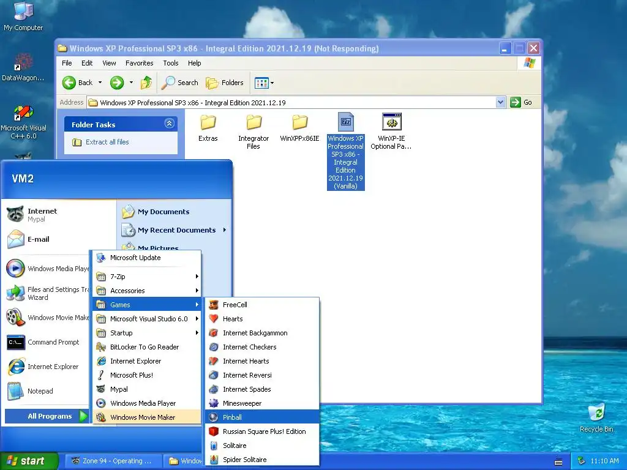Launch Internet Reversi
627x470 pixels.
point(262,375)
